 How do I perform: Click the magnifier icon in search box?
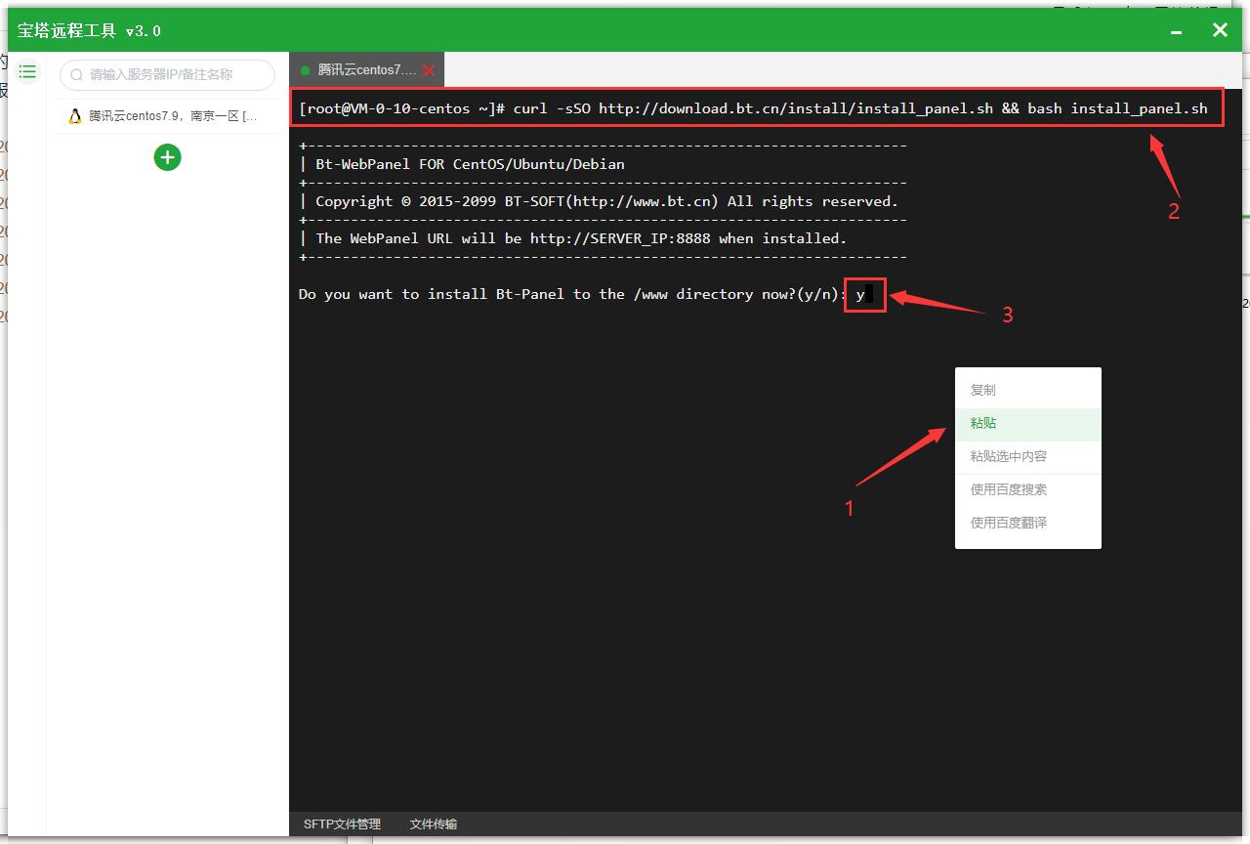coord(77,74)
